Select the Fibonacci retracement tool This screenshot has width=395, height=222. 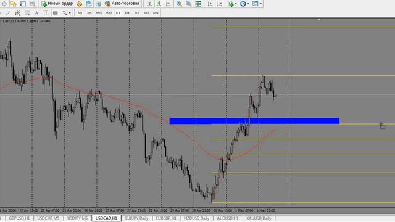[27, 13]
